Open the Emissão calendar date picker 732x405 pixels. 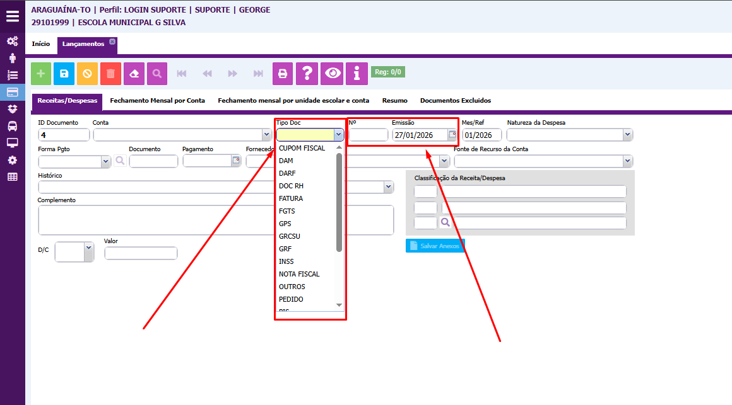click(x=452, y=135)
